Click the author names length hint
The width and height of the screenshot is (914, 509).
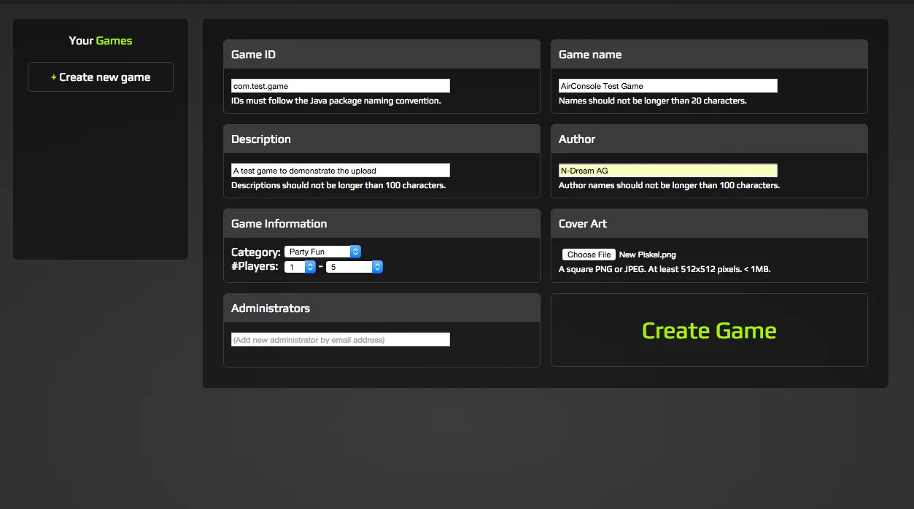(670, 185)
